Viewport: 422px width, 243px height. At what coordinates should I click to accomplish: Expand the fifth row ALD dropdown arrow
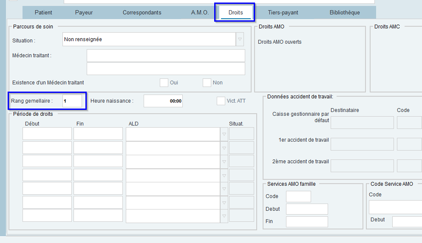point(224,189)
